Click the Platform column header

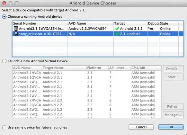tap(97, 68)
